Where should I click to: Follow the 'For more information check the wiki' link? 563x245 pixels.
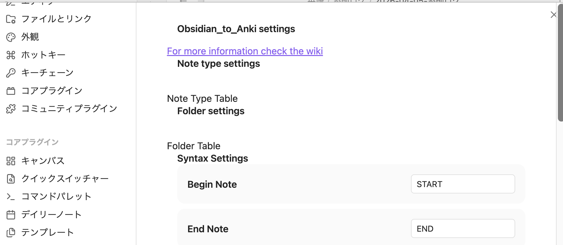pyautogui.click(x=245, y=51)
